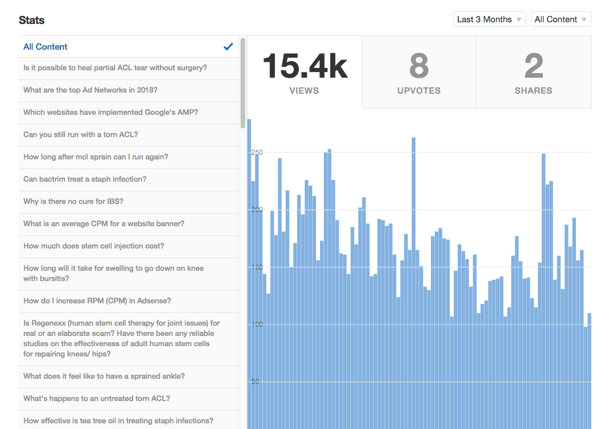Viewport: 604px width, 429px height.
Task: Switch to the 8 Upvotes tab
Action: (419, 73)
